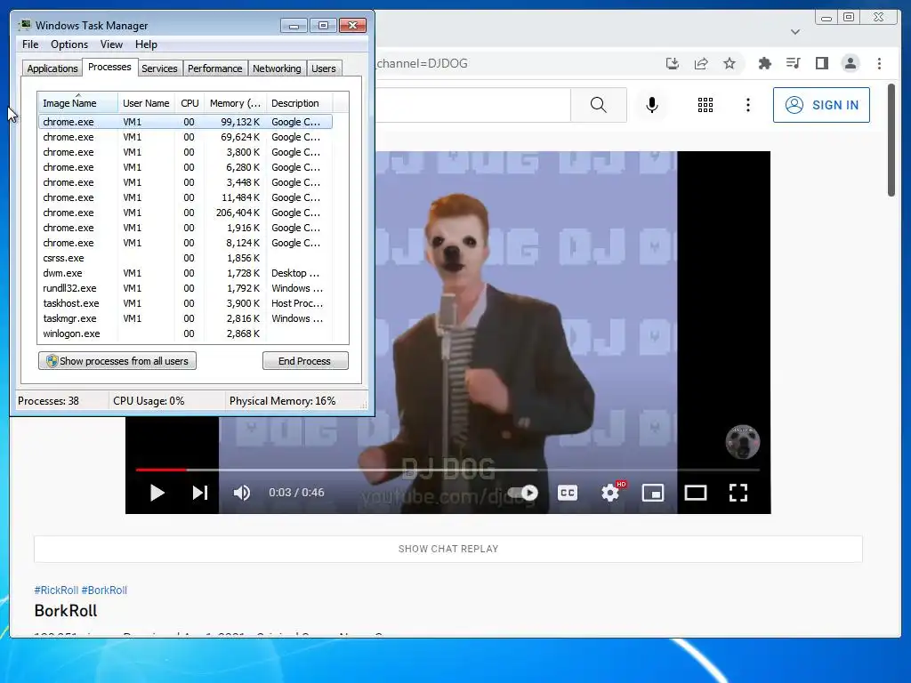Select chrome.exe row using 69,624 K
The height and width of the screenshot is (683, 911).
pyautogui.click(x=185, y=137)
